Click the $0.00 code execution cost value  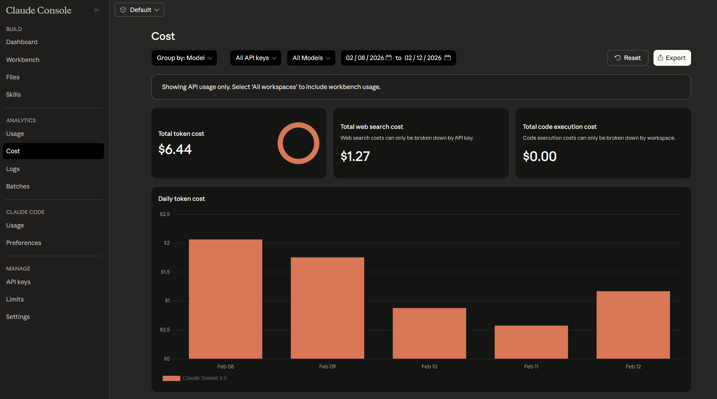tap(540, 156)
